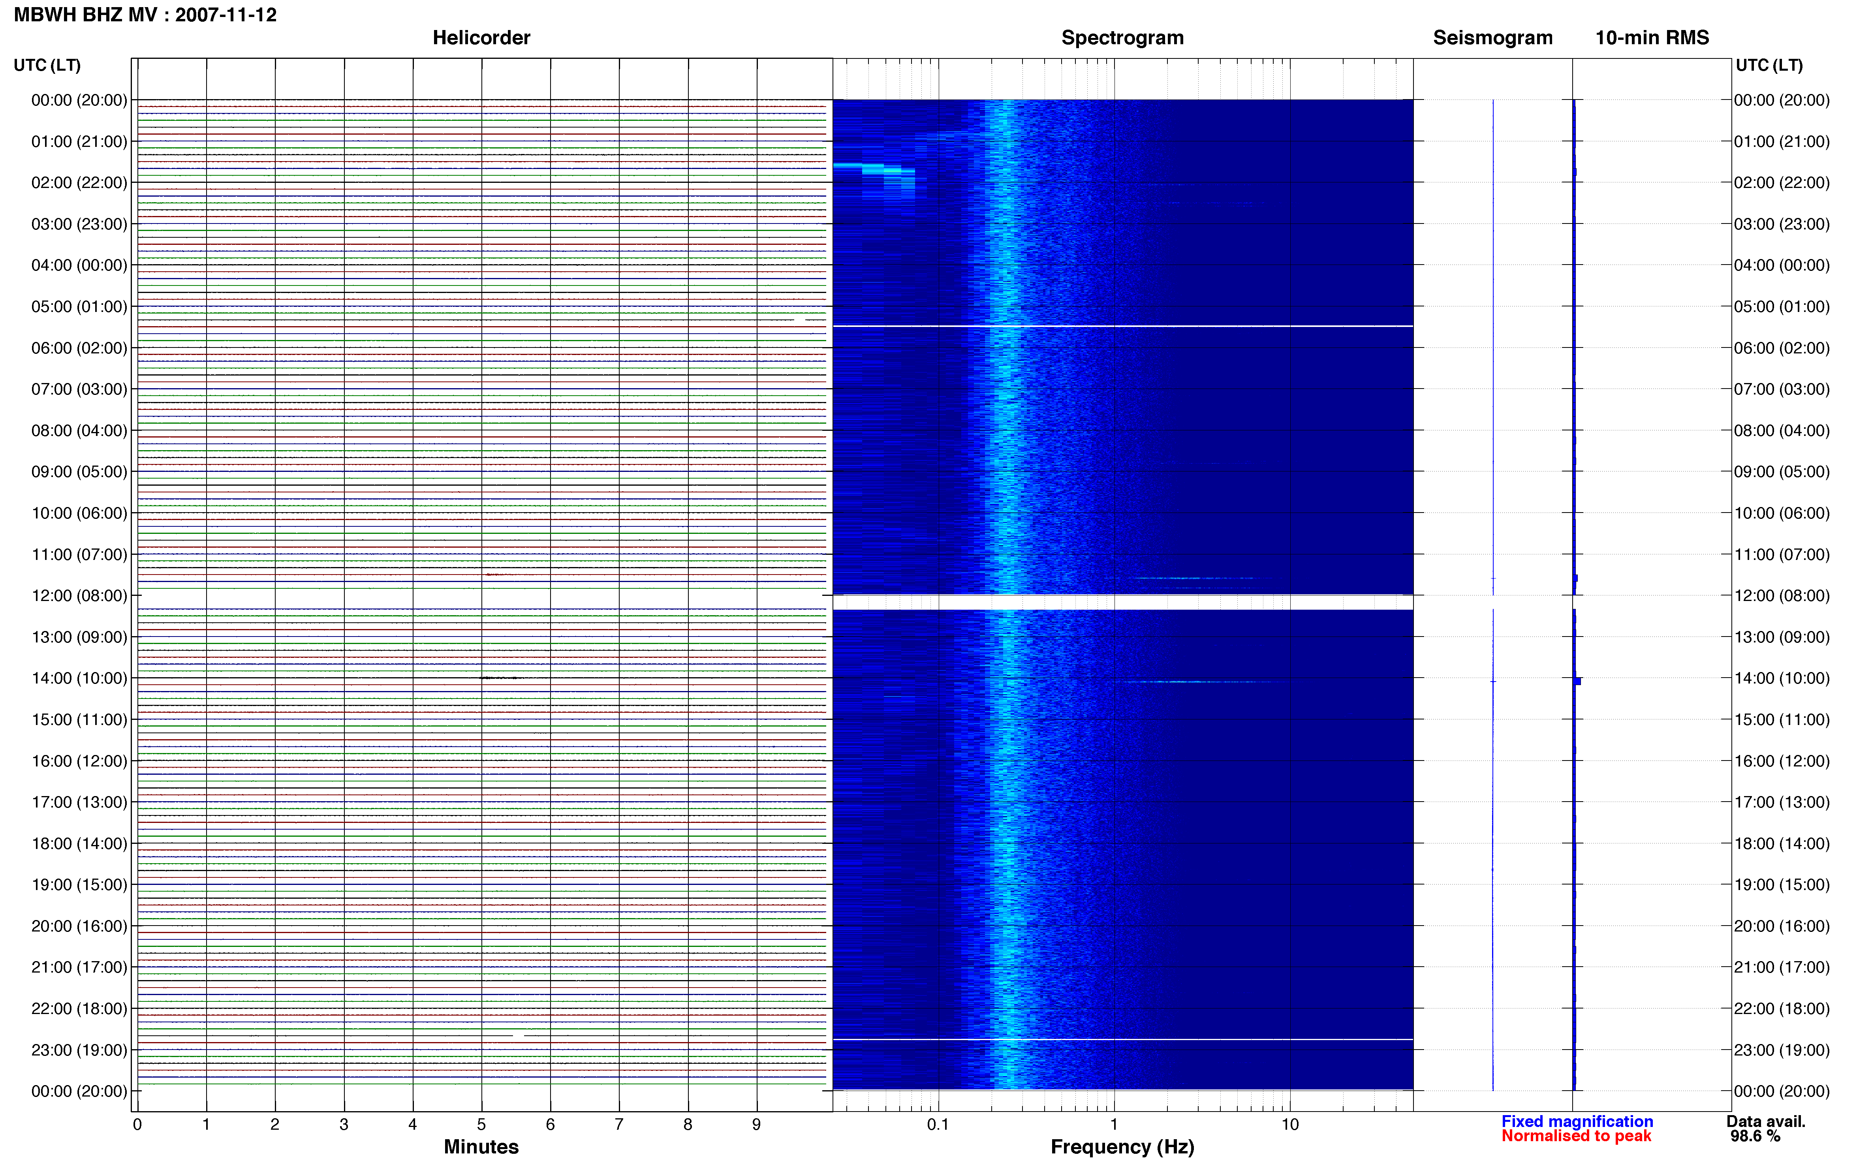Click '07:00 (03:00)' on the helicorder time axis
Viewport: 1872px width, 1170px height.
point(79,389)
